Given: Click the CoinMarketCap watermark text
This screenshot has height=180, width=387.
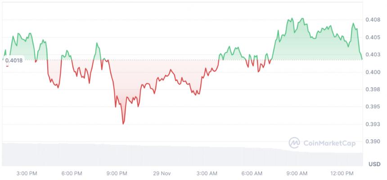Looking at the screenshot, I should pos(329,143).
